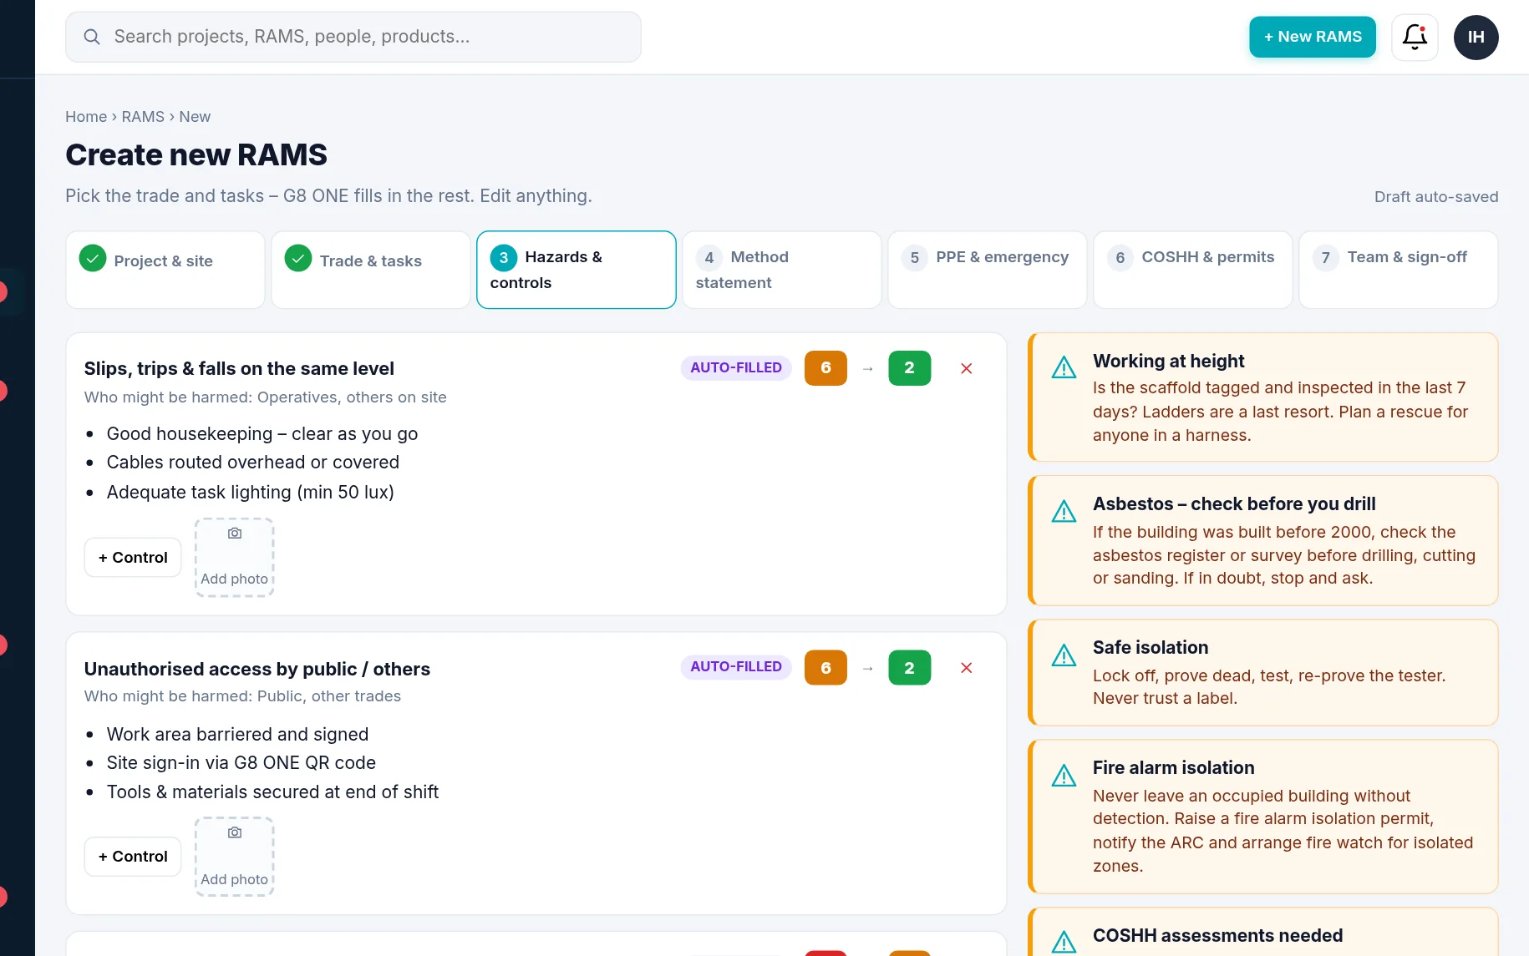The width and height of the screenshot is (1529, 956).
Task: Click the Safe isolation warning icon
Action: coord(1064,655)
